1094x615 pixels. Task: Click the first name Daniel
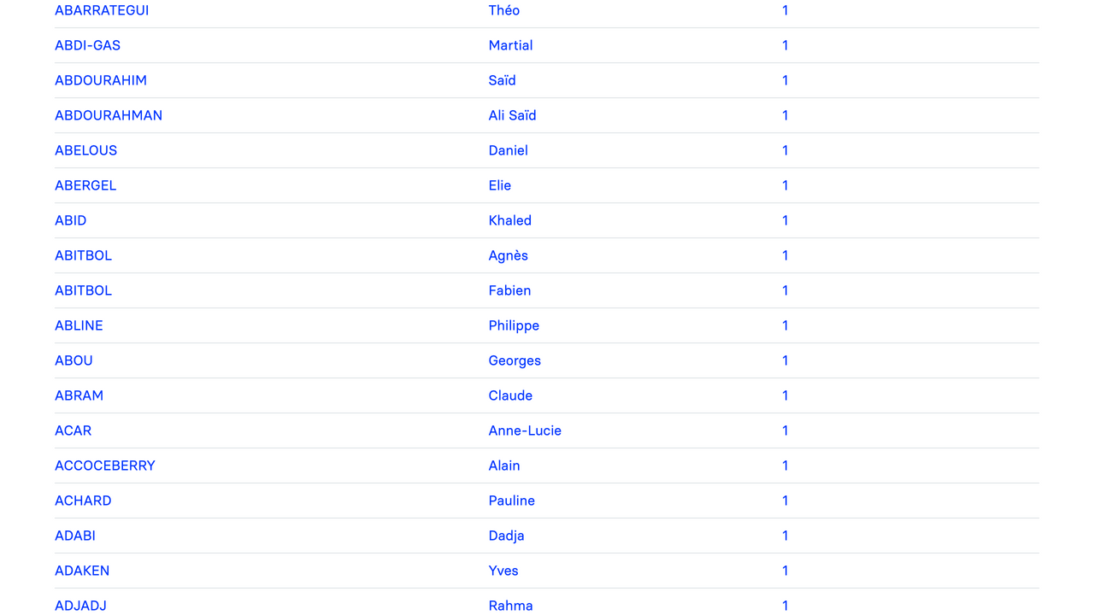coord(508,150)
